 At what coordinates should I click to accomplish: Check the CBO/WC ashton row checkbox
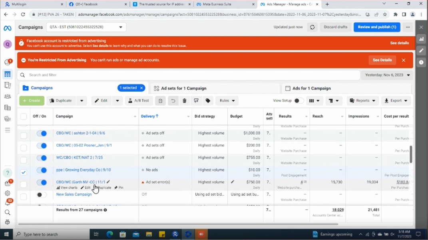coord(24,136)
